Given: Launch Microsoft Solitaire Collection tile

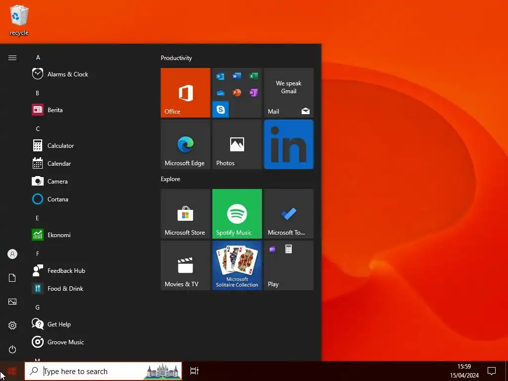Looking at the screenshot, I should [x=237, y=265].
